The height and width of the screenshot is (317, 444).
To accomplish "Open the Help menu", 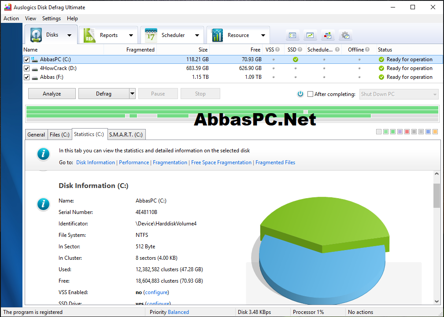I will tap(72, 18).
